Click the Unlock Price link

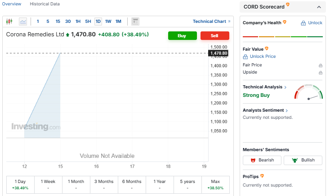point(259,57)
